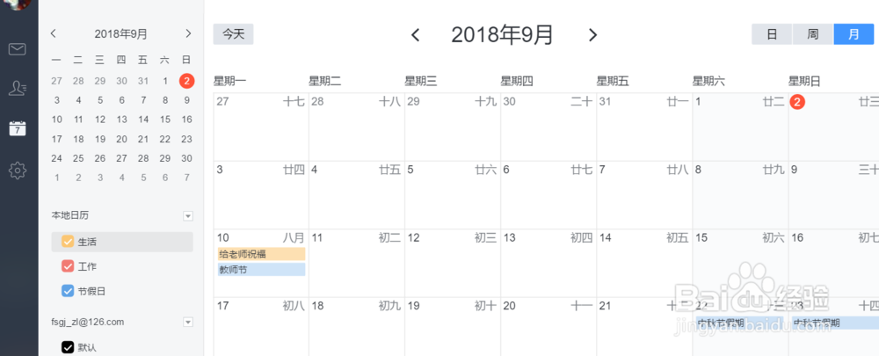Show previous month in main calendar
The width and height of the screenshot is (879, 356).
point(416,35)
